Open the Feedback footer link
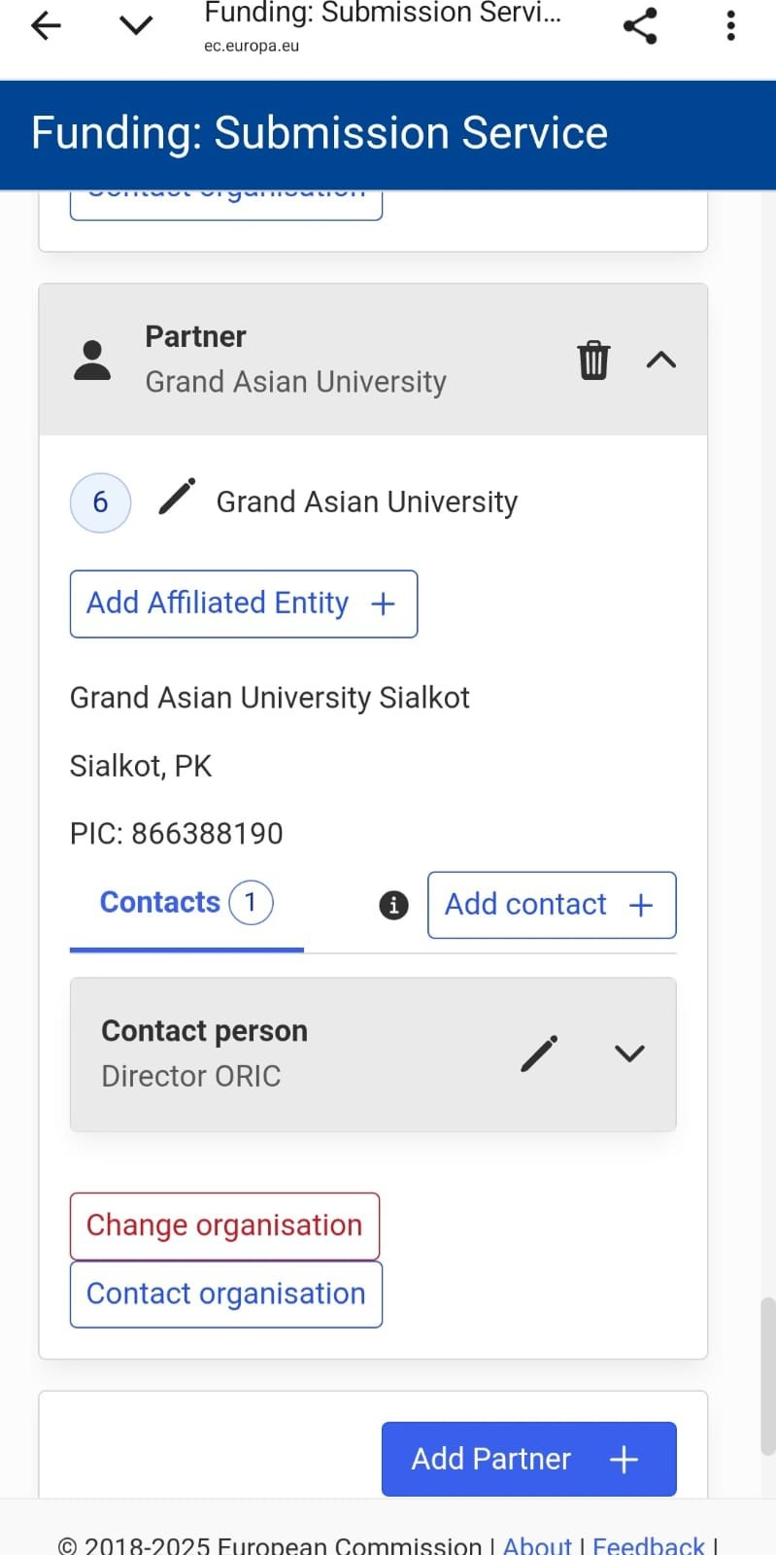The image size is (776, 1555). [649, 1544]
